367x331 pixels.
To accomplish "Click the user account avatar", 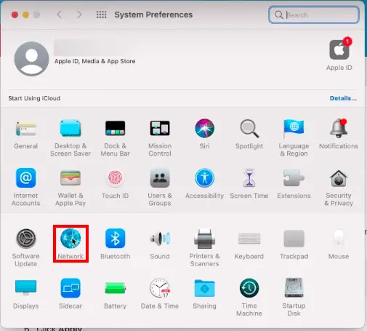I will [x=31, y=59].
